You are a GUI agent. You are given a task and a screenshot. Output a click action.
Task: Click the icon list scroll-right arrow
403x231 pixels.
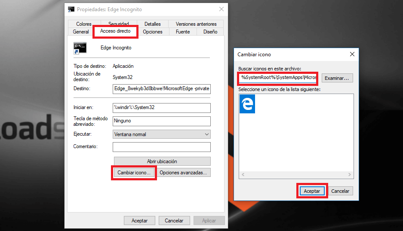(x=350, y=174)
